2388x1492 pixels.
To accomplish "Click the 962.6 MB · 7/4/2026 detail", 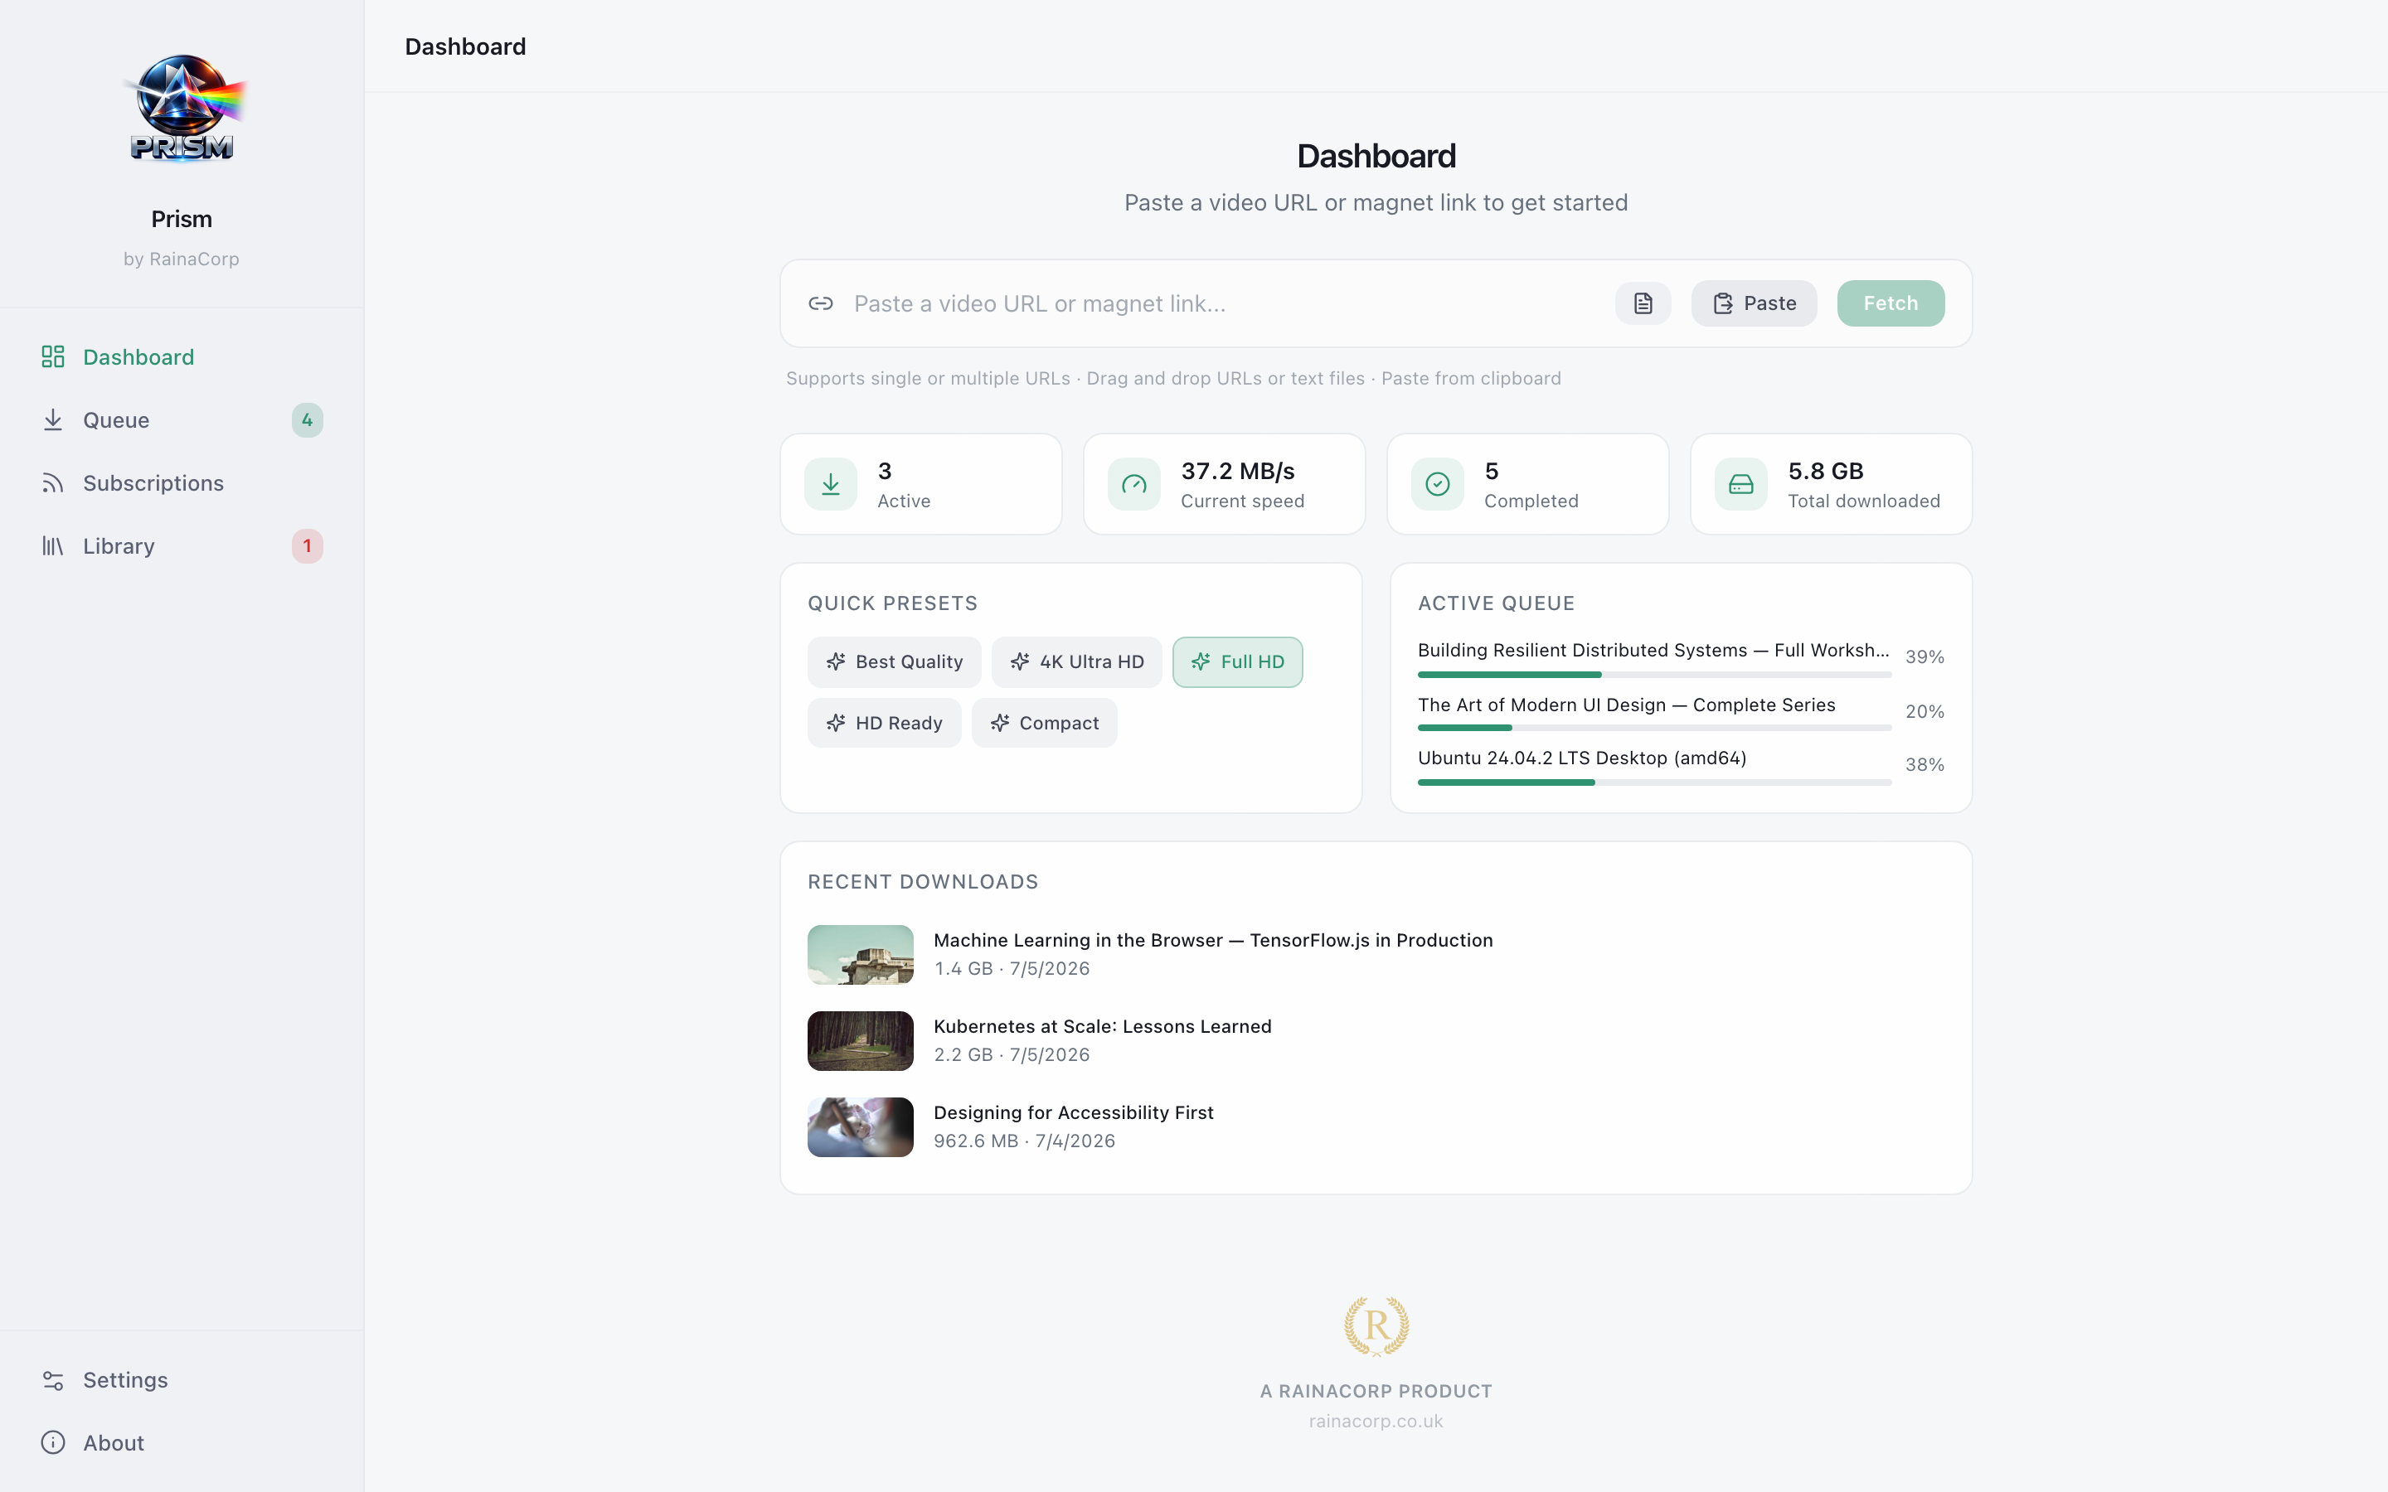I will click(x=1024, y=1141).
